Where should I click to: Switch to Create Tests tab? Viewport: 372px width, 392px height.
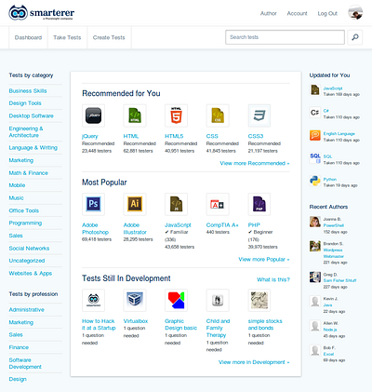point(109,37)
